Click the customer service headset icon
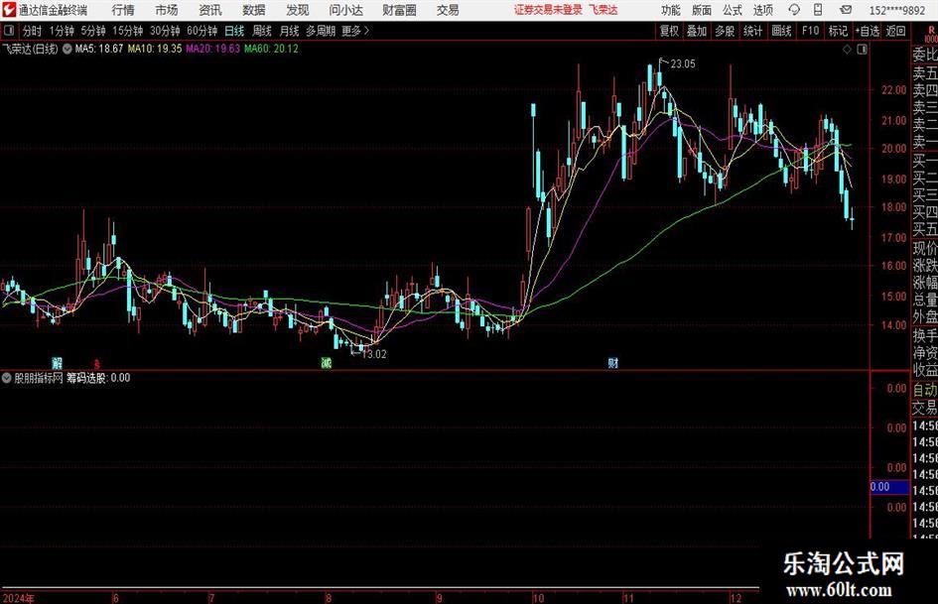The height and width of the screenshot is (604, 938). click(794, 10)
